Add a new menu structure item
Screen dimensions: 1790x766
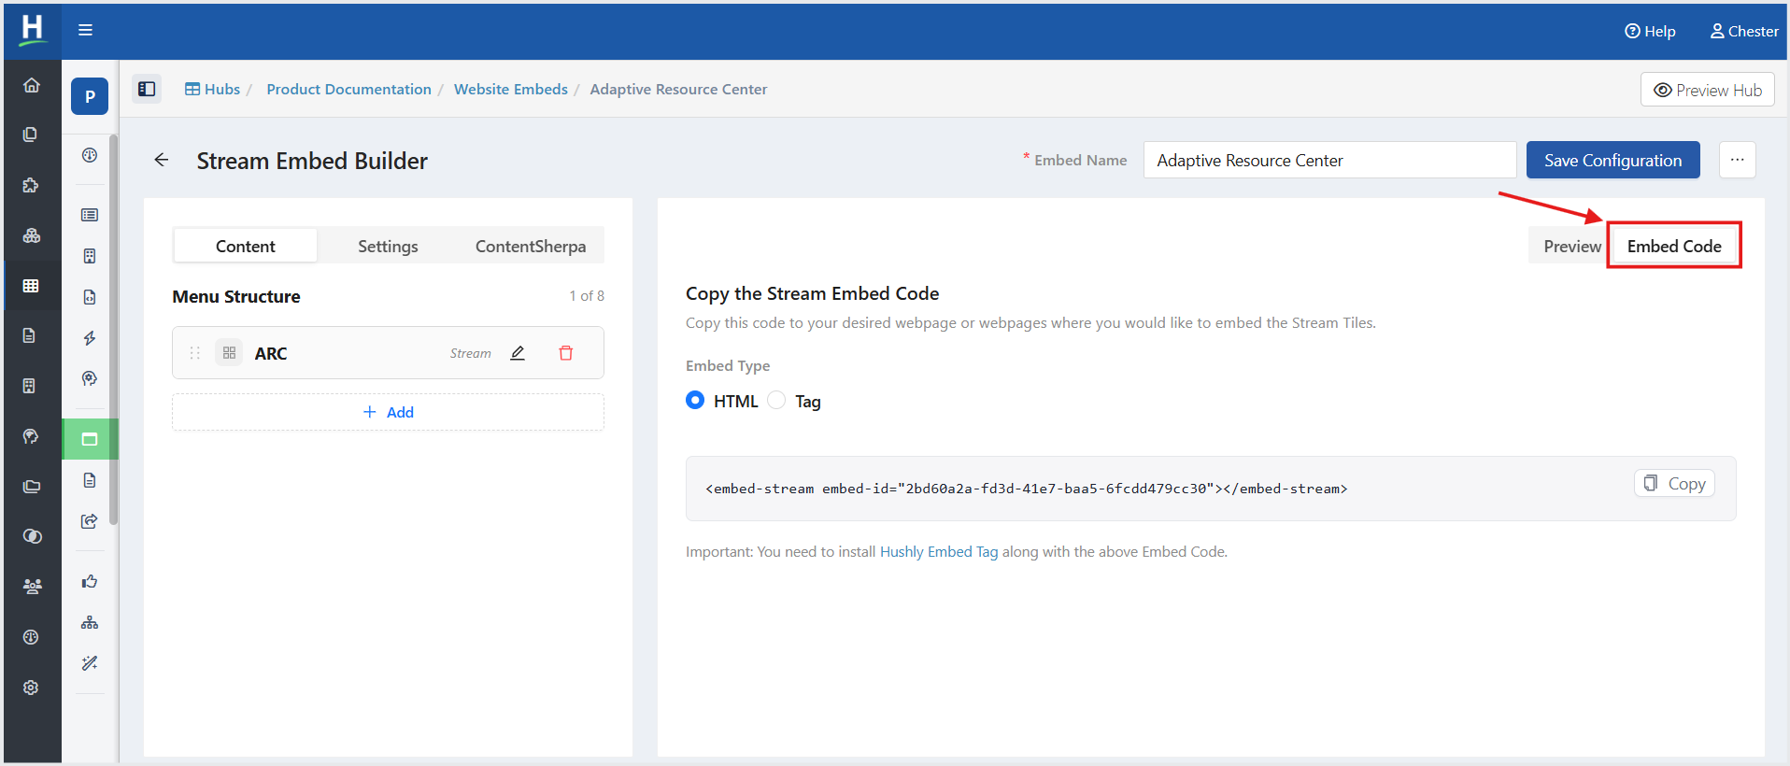388,412
